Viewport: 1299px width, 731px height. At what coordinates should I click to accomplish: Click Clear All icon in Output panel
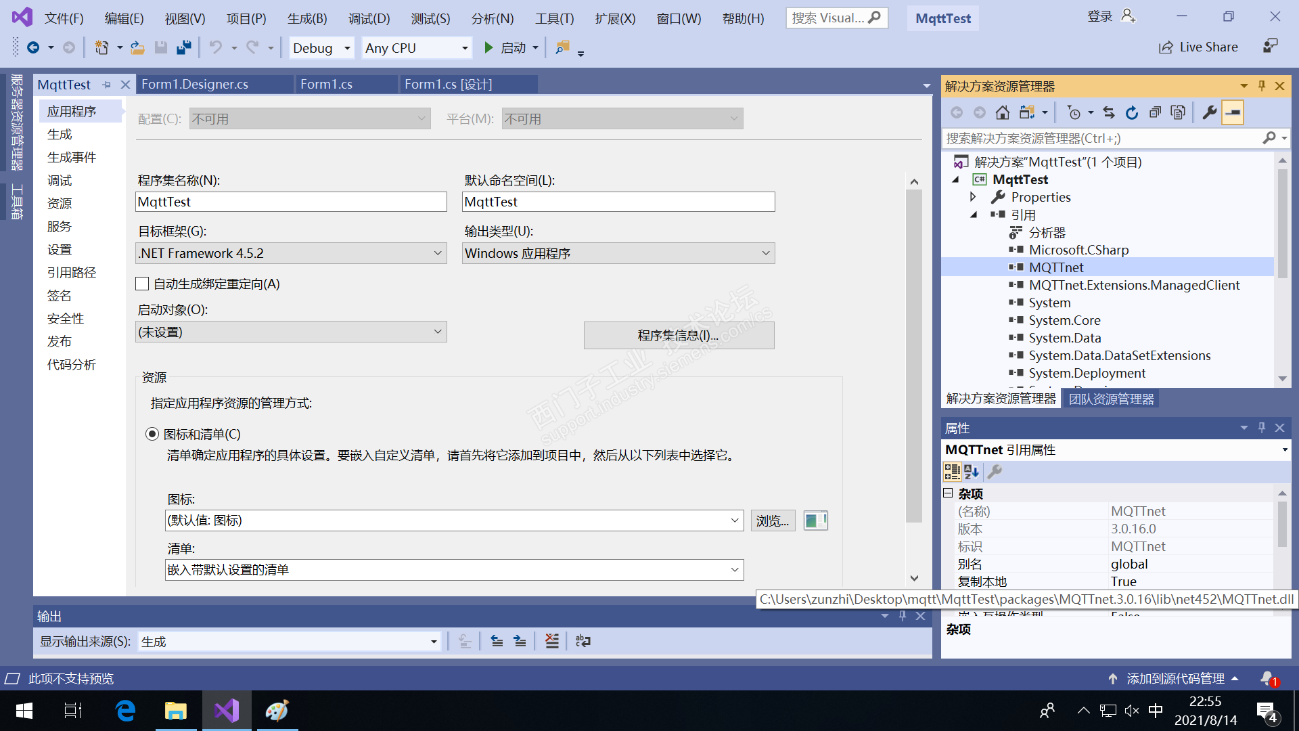(552, 641)
